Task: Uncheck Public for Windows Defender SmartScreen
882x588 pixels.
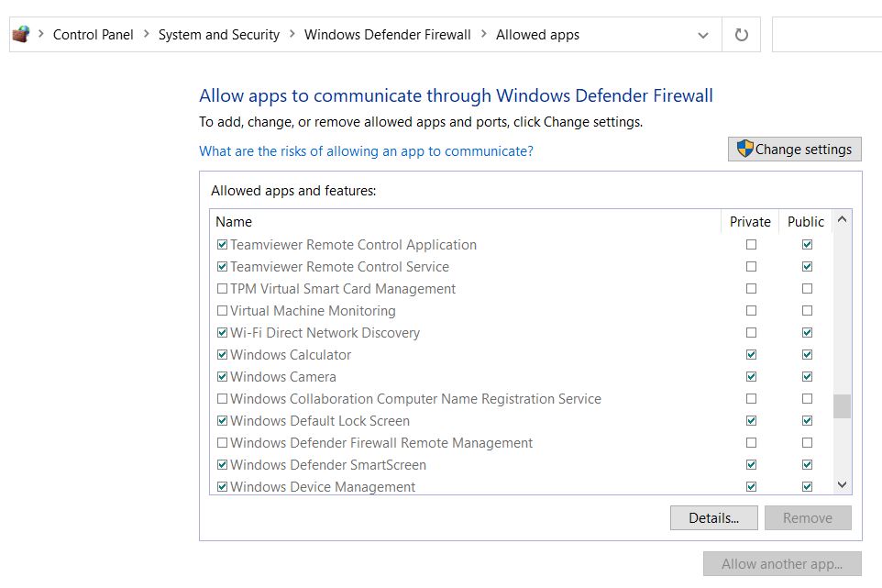Action: (807, 465)
